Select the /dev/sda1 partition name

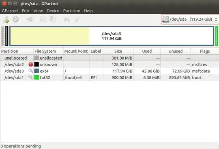[x=14, y=78]
